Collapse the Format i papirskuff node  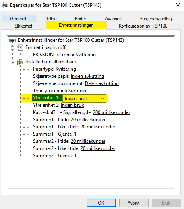(x=13, y=48)
